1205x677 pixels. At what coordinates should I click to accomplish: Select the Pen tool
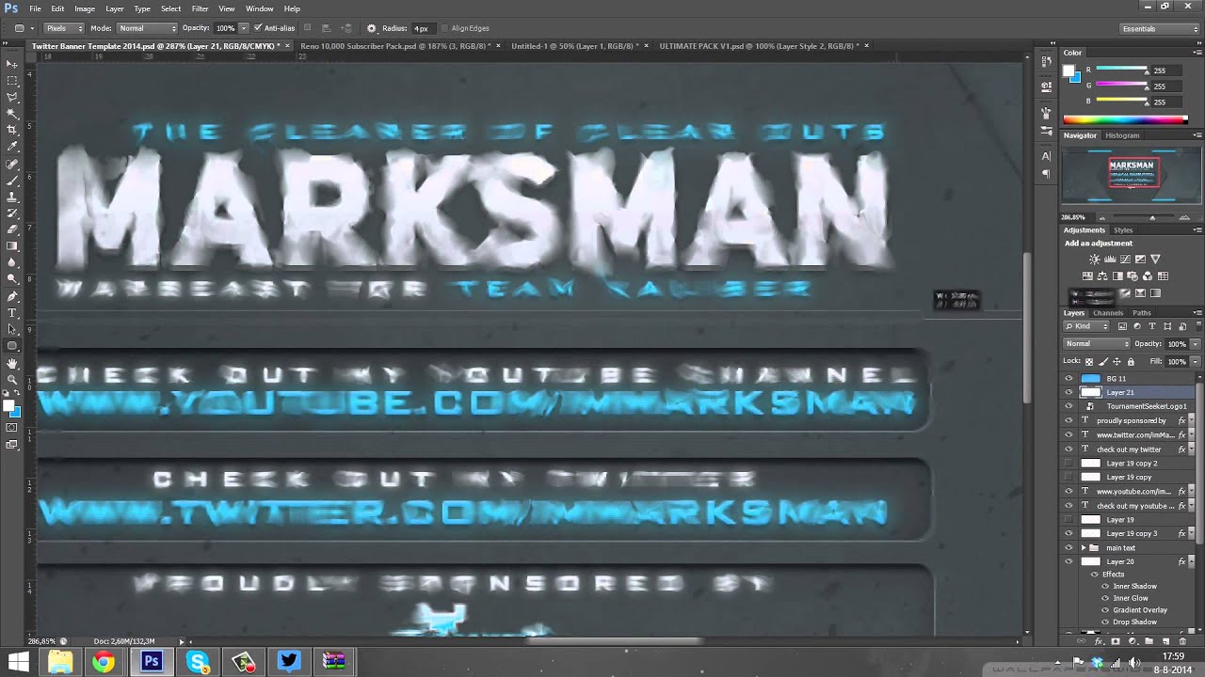[x=12, y=296]
